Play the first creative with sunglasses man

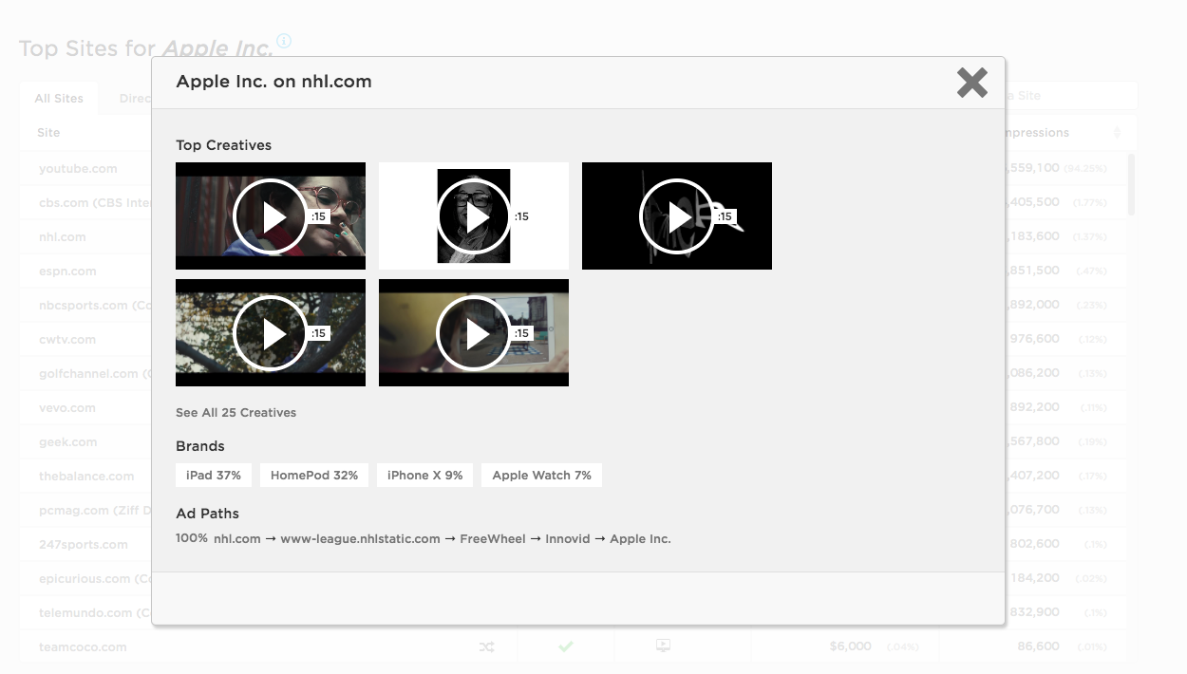[x=271, y=216]
